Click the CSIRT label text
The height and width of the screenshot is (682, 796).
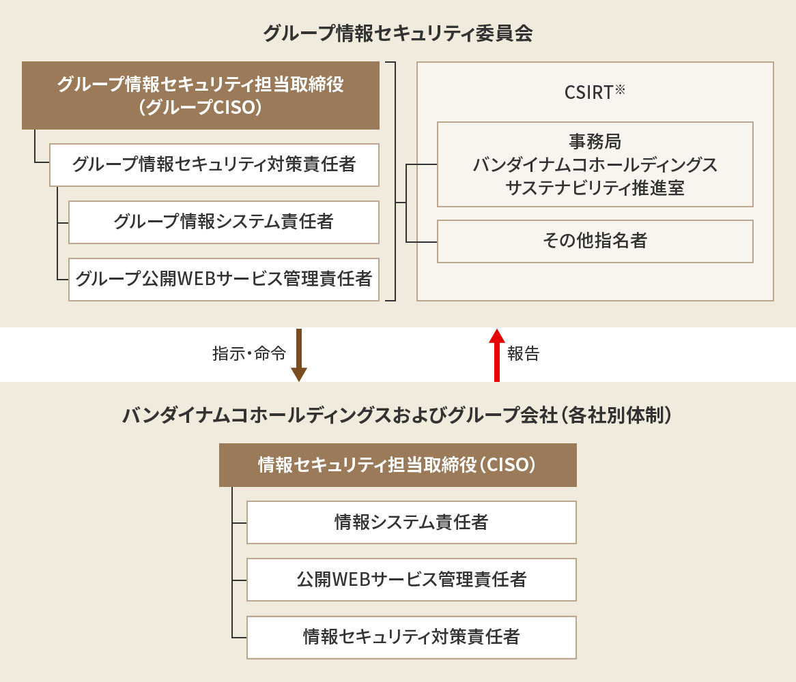pyautogui.click(x=589, y=93)
